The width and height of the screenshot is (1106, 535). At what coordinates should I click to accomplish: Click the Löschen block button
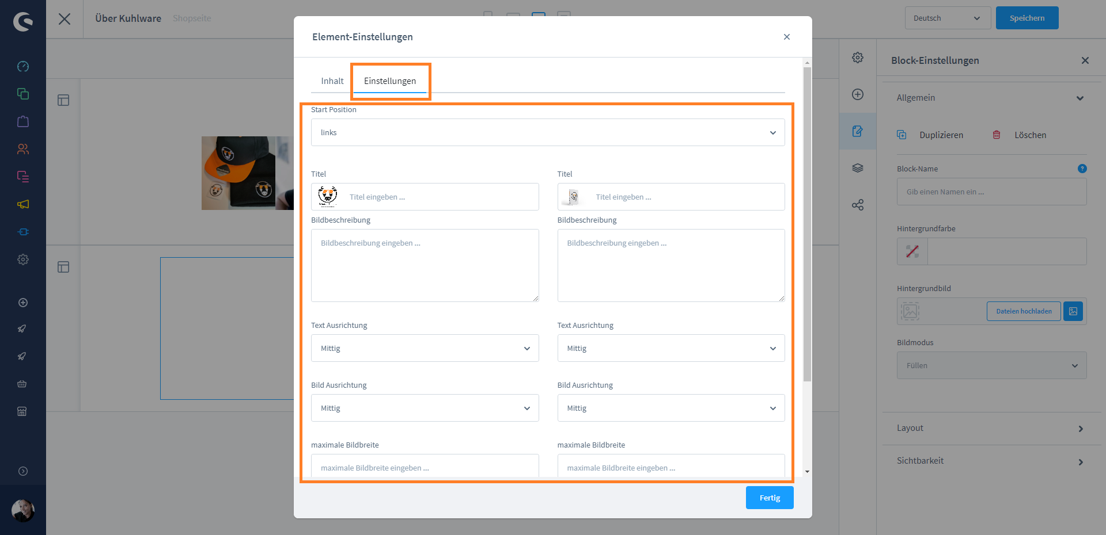tap(1019, 135)
